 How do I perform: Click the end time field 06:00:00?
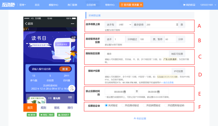tap(154, 92)
